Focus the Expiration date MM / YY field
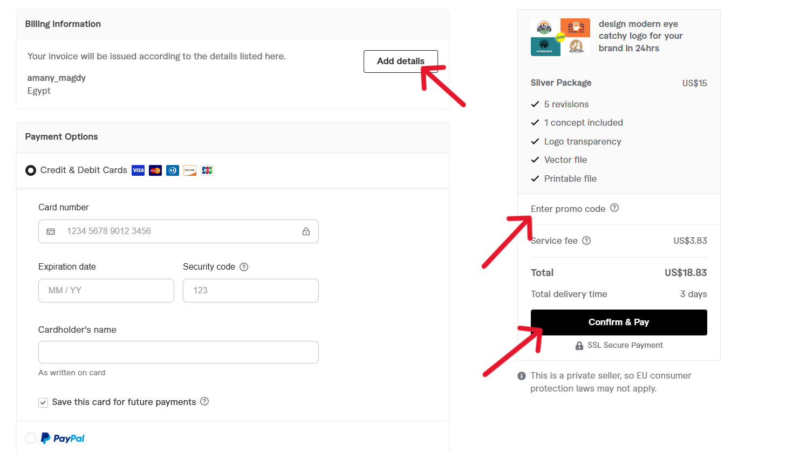Screen dimensions: 786x453 (x=106, y=291)
